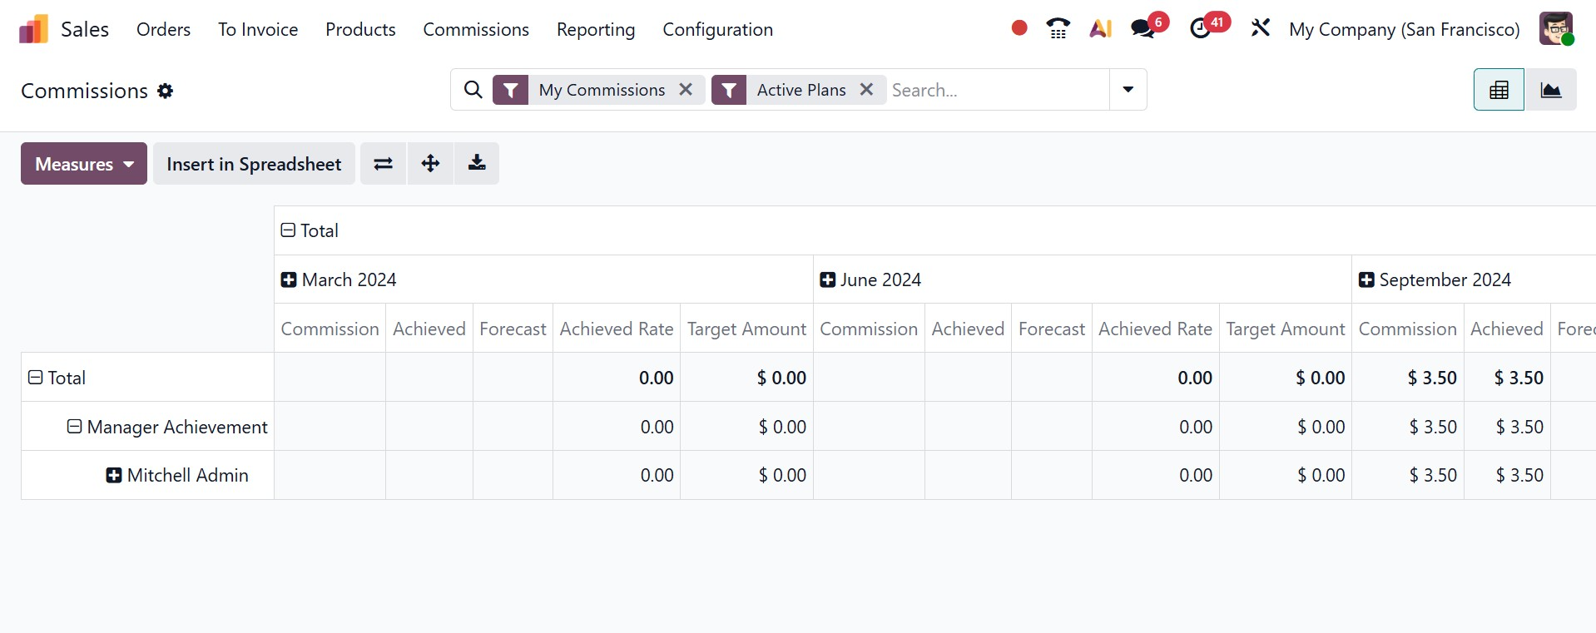Open the chat conversations icon
Image resolution: width=1596 pixels, height=633 pixels.
(1143, 29)
